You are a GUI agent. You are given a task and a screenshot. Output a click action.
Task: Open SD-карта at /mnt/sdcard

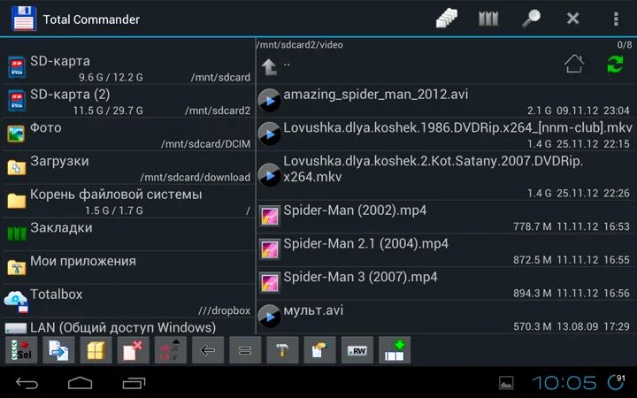(128, 68)
